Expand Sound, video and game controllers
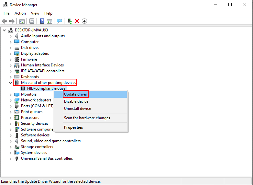This screenshot has width=253, height=185. tap(10, 141)
